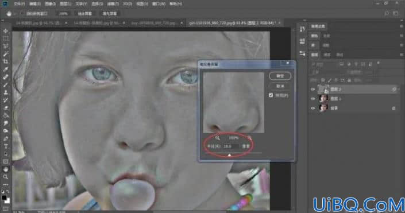
Task: Select the Move tool
Action: pyautogui.click(x=5, y=31)
